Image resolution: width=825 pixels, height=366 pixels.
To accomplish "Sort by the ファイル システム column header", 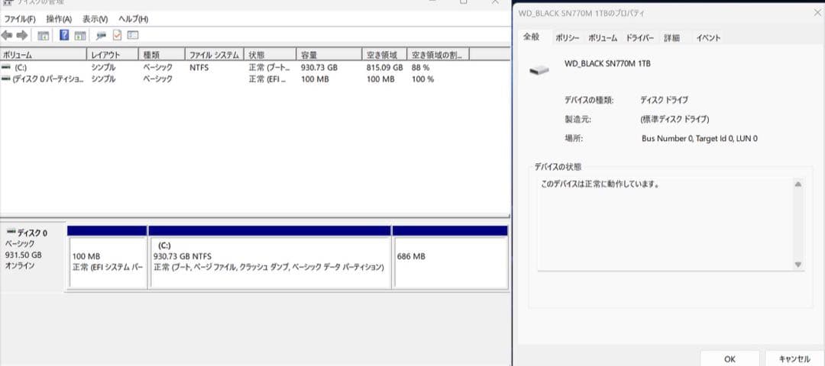I will (x=215, y=55).
